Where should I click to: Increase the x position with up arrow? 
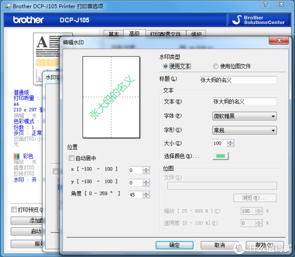[146, 169]
